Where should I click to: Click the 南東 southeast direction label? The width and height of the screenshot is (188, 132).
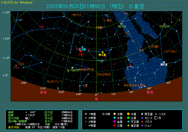pos(43,92)
